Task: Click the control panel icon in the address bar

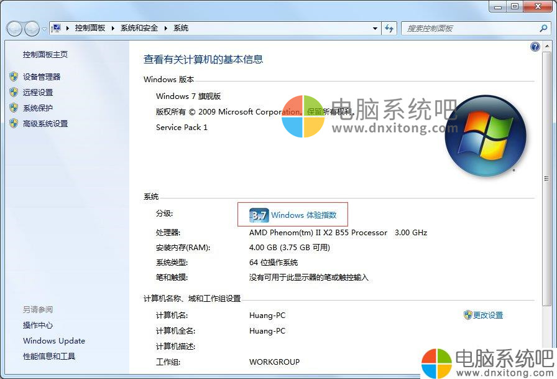Action: pos(57,27)
